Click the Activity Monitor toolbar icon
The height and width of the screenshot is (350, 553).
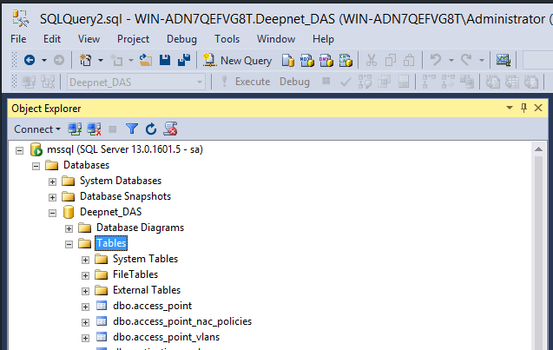[x=503, y=60]
